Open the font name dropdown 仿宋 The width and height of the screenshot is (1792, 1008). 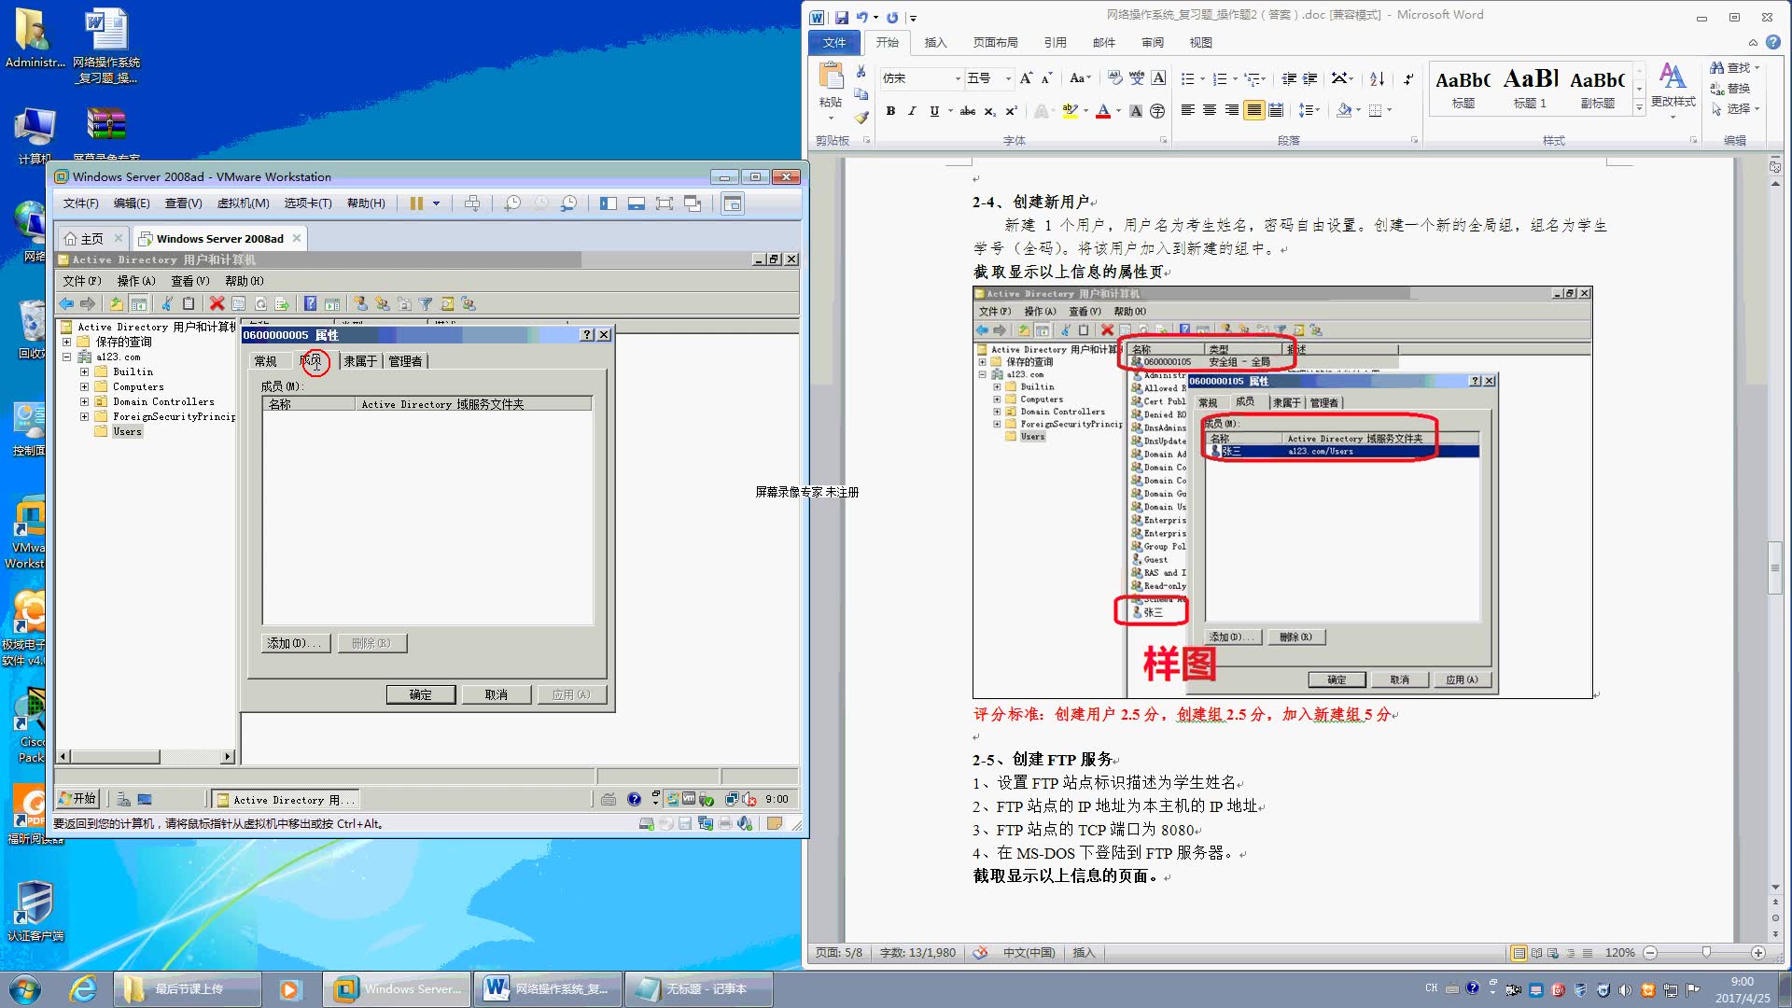(x=958, y=79)
